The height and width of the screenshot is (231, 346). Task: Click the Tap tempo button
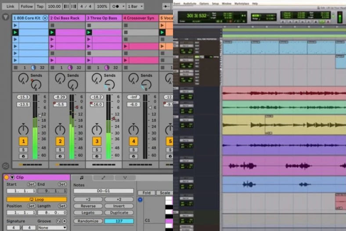point(40,7)
